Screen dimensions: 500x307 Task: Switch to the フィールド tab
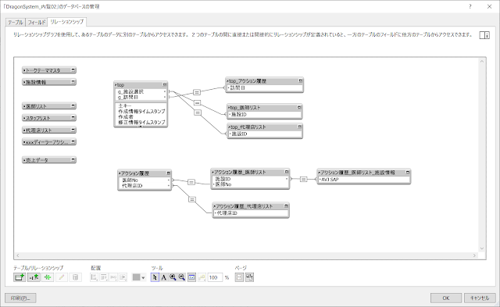pyautogui.click(x=37, y=22)
